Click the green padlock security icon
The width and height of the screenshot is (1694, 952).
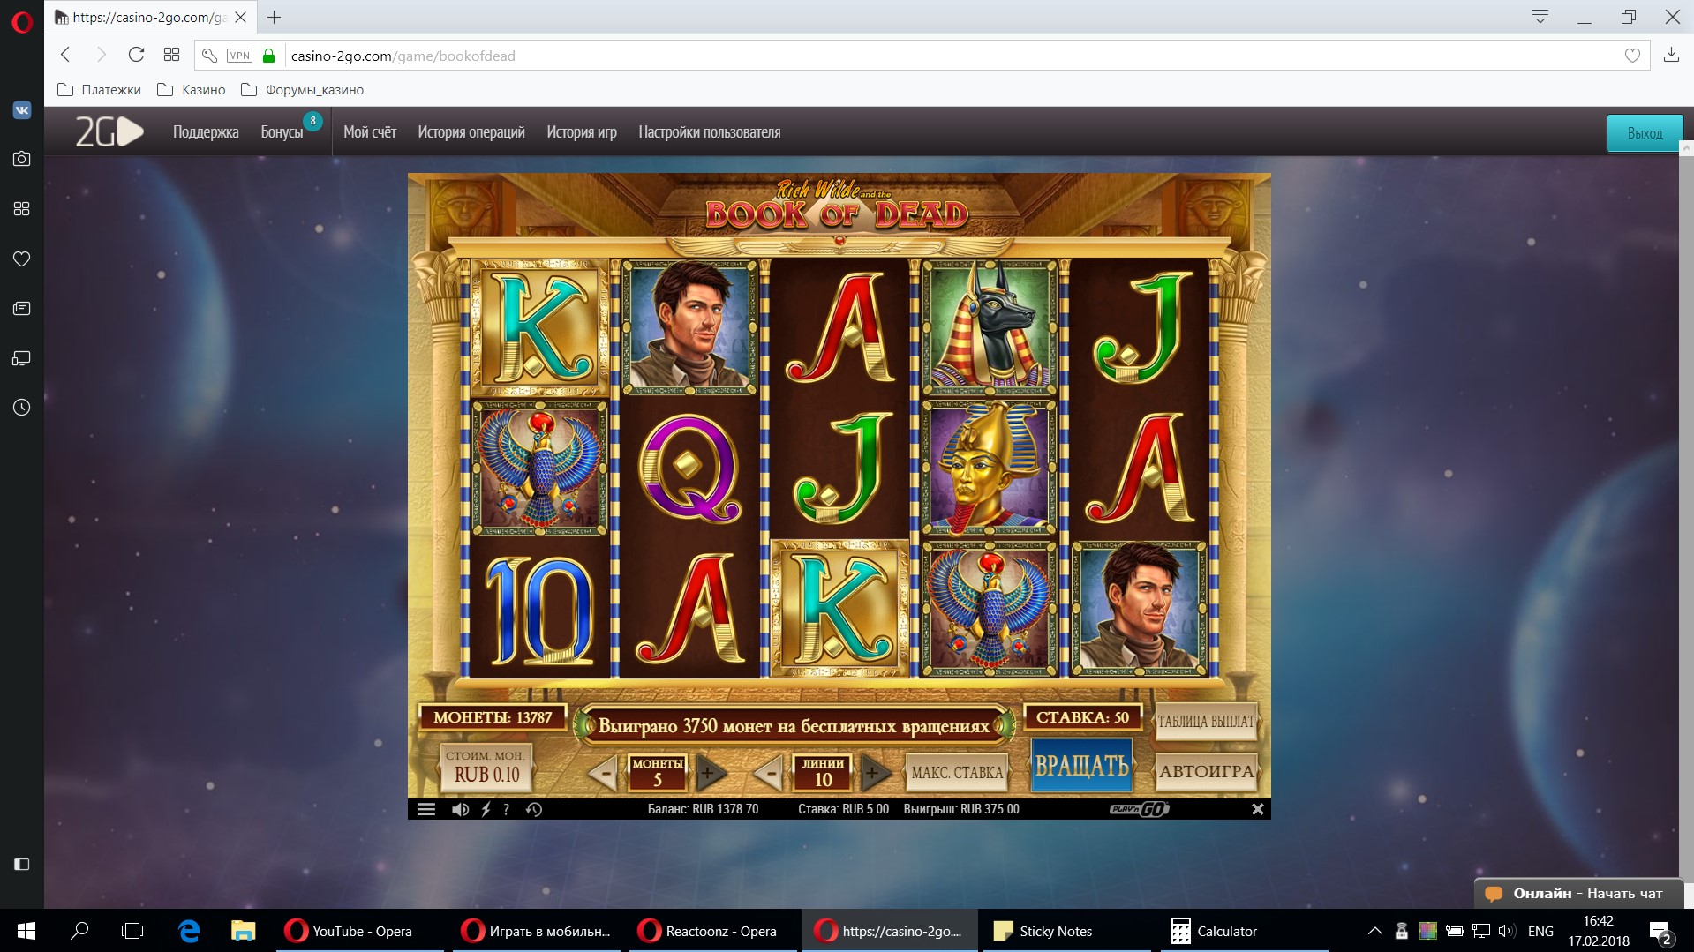[x=269, y=56]
